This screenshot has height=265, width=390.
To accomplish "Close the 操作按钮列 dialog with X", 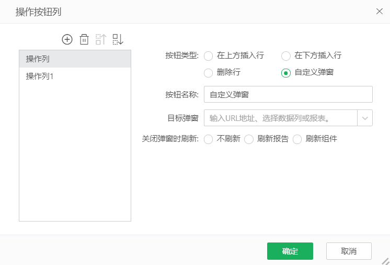I will [x=379, y=11].
